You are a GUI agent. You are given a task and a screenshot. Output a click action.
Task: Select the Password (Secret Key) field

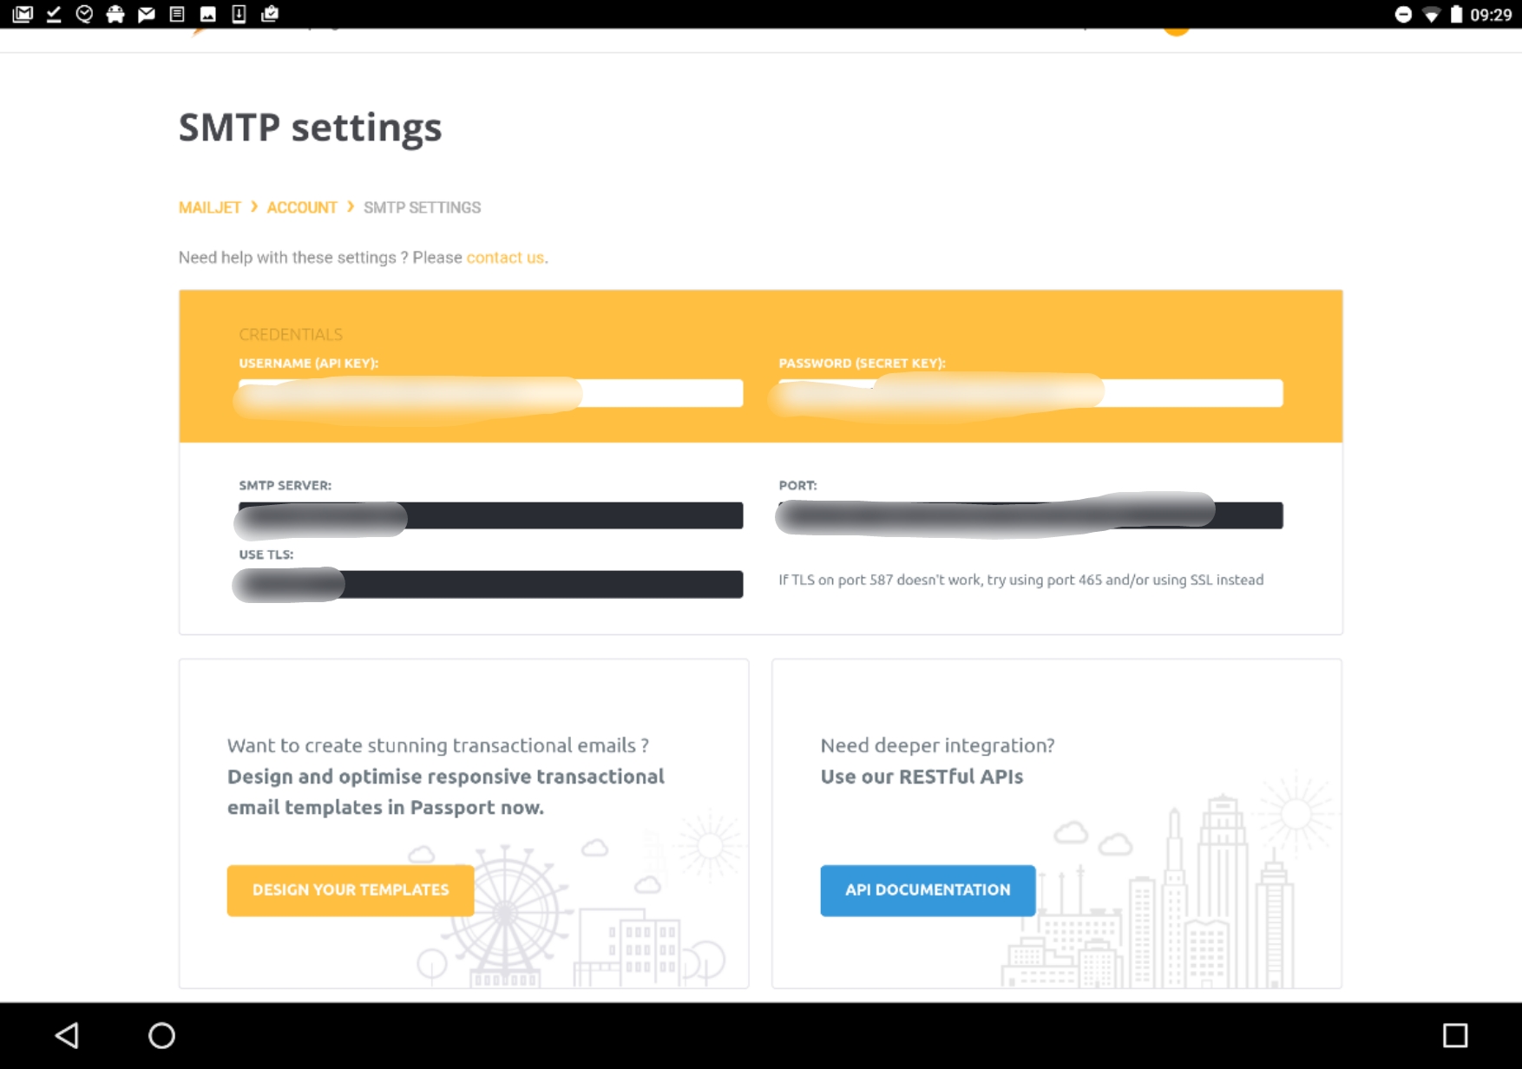point(1030,393)
